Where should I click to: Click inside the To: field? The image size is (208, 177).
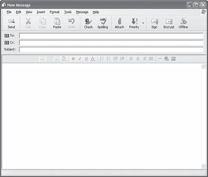111,36
